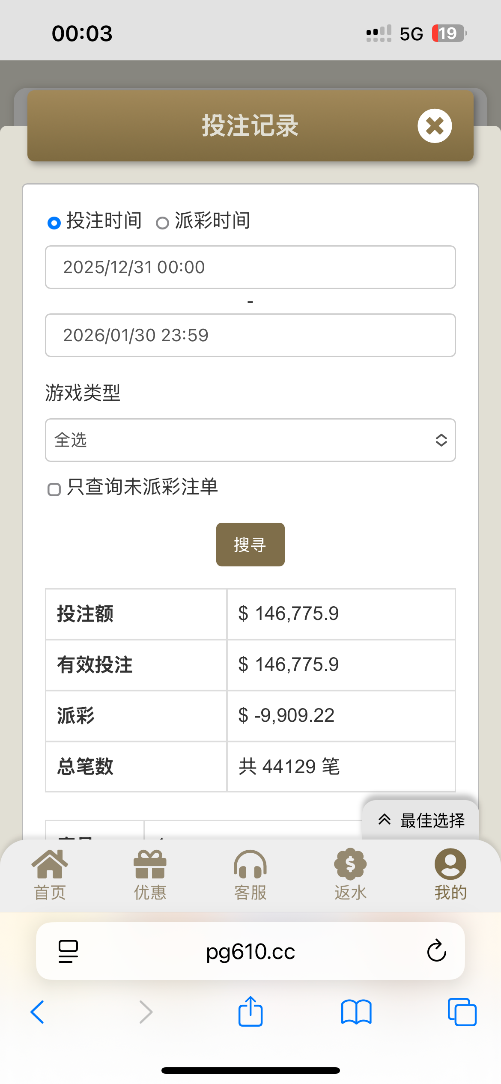Viewport: 501px width, 1084px height.
Task: Click the end date field 2026/01/30 23:59
Action: tap(250, 335)
